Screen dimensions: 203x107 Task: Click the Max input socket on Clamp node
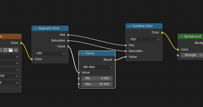point(79,84)
